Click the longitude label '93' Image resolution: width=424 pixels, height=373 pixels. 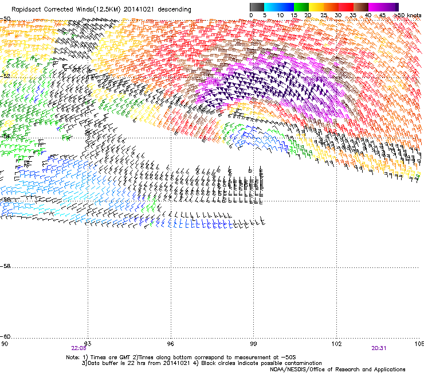click(x=88, y=344)
